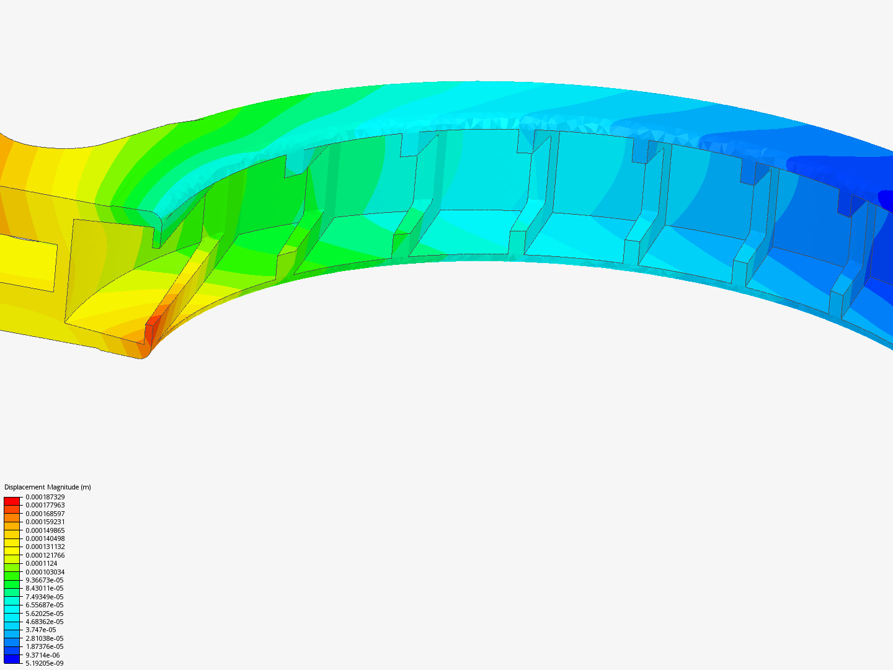Select the legend value 8.43011e-05
The height and width of the screenshot is (670, 893).
[45, 588]
